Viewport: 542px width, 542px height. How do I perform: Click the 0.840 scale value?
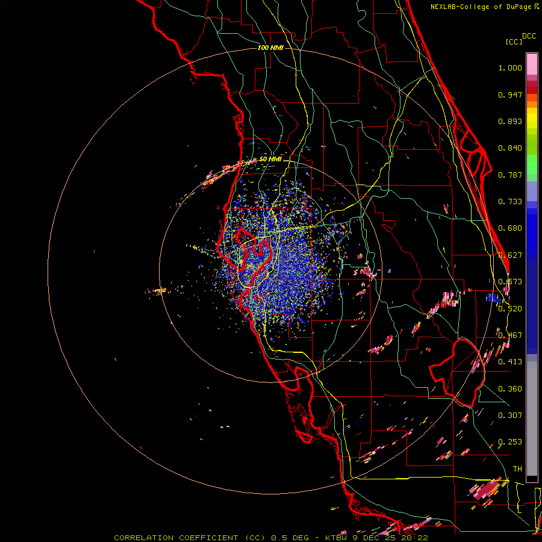(x=510, y=148)
